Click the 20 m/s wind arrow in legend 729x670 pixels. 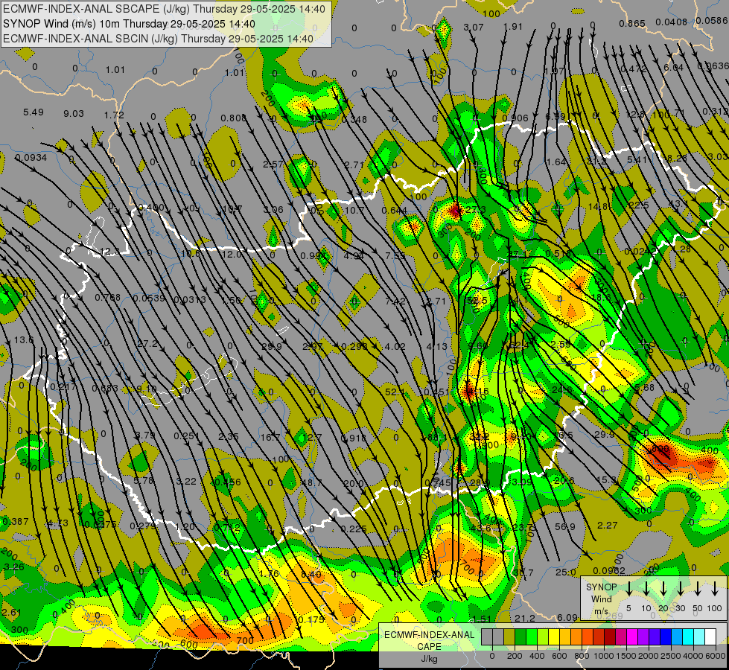663,589
